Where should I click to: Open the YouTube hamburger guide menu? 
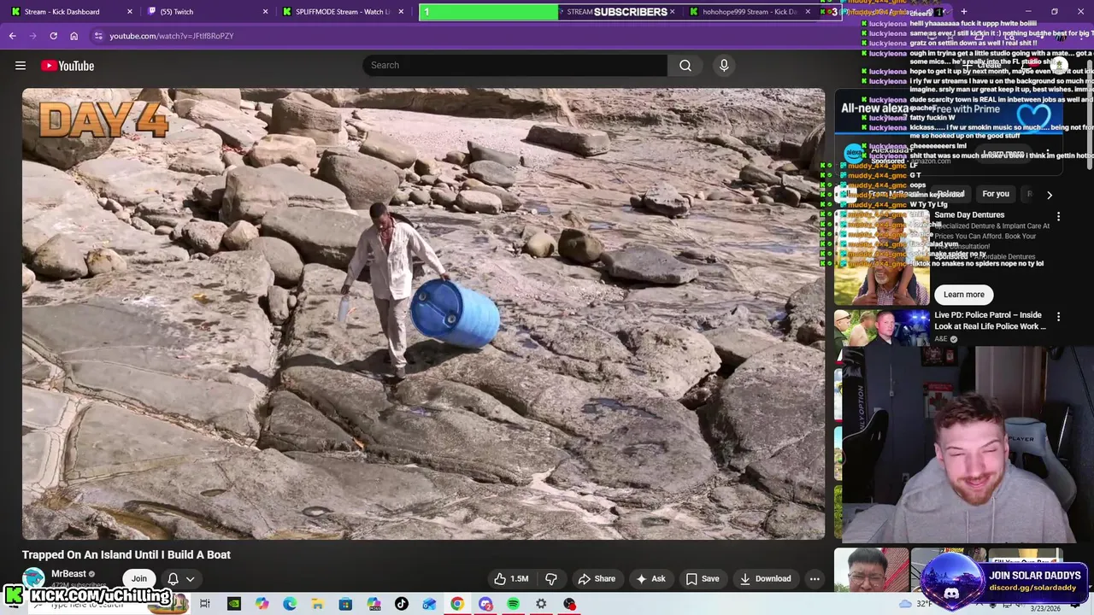pos(21,66)
